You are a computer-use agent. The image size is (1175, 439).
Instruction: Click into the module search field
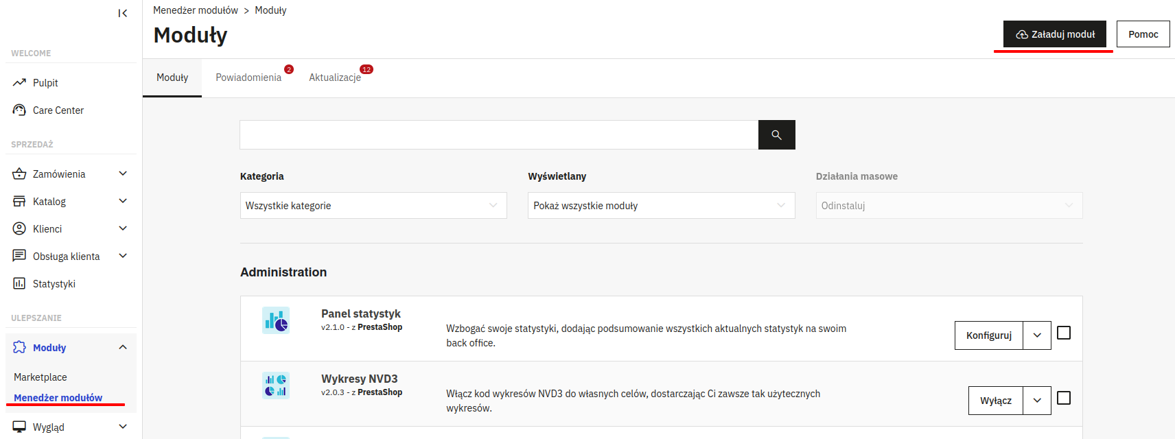pyautogui.click(x=498, y=135)
